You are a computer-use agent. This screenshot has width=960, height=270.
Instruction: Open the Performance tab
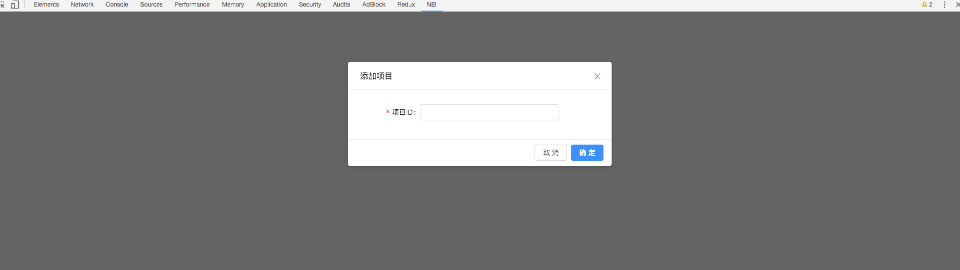coord(192,5)
